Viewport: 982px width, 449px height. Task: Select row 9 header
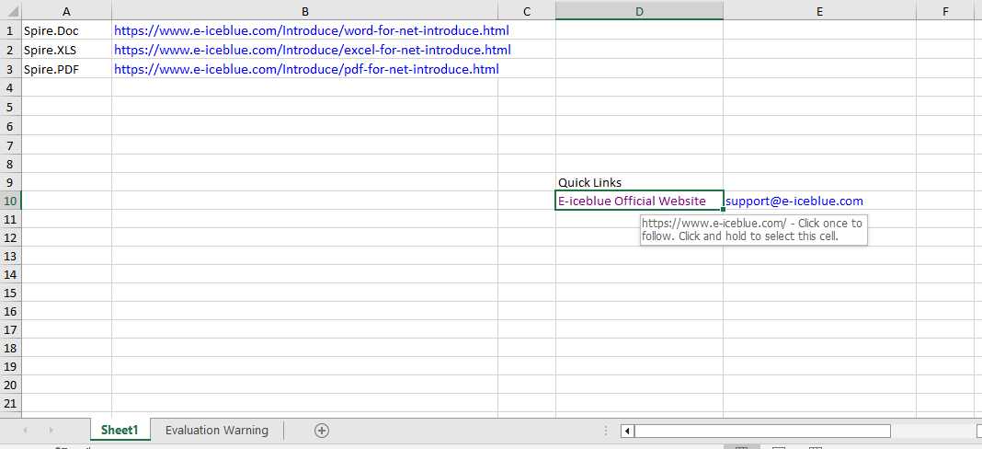tap(10, 182)
